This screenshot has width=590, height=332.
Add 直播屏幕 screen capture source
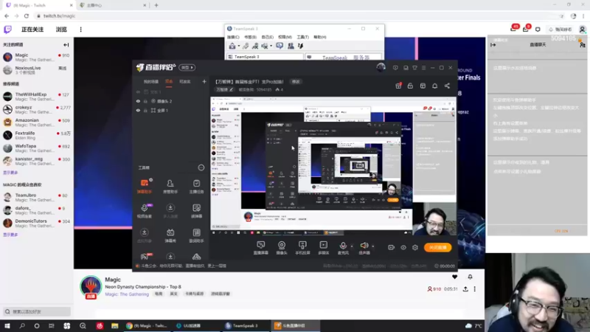click(x=261, y=248)
